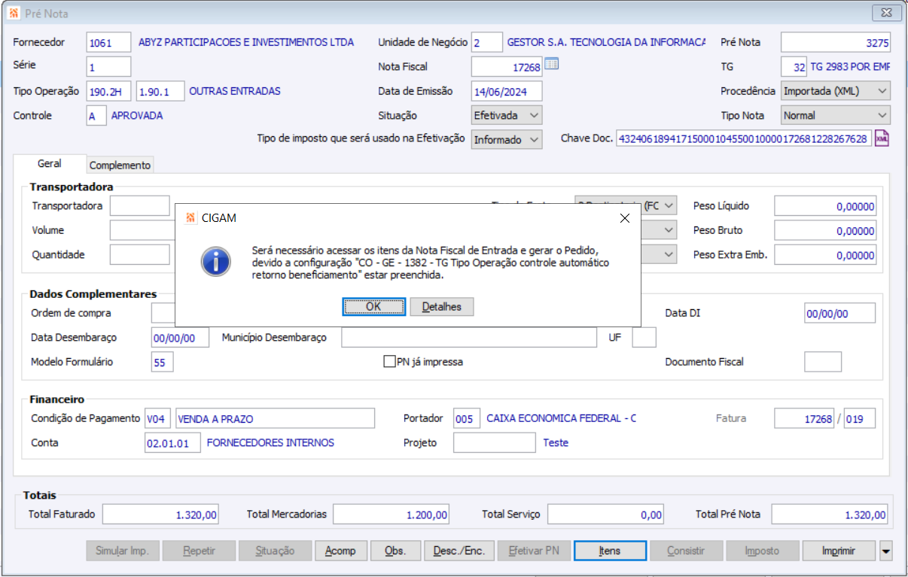Click the Controle field with A
Screen dimensions: 908x577
click(x=96, y=115)
